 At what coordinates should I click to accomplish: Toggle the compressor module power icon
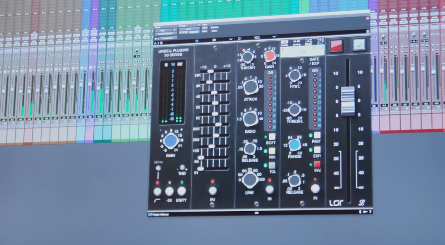[239, 39]
